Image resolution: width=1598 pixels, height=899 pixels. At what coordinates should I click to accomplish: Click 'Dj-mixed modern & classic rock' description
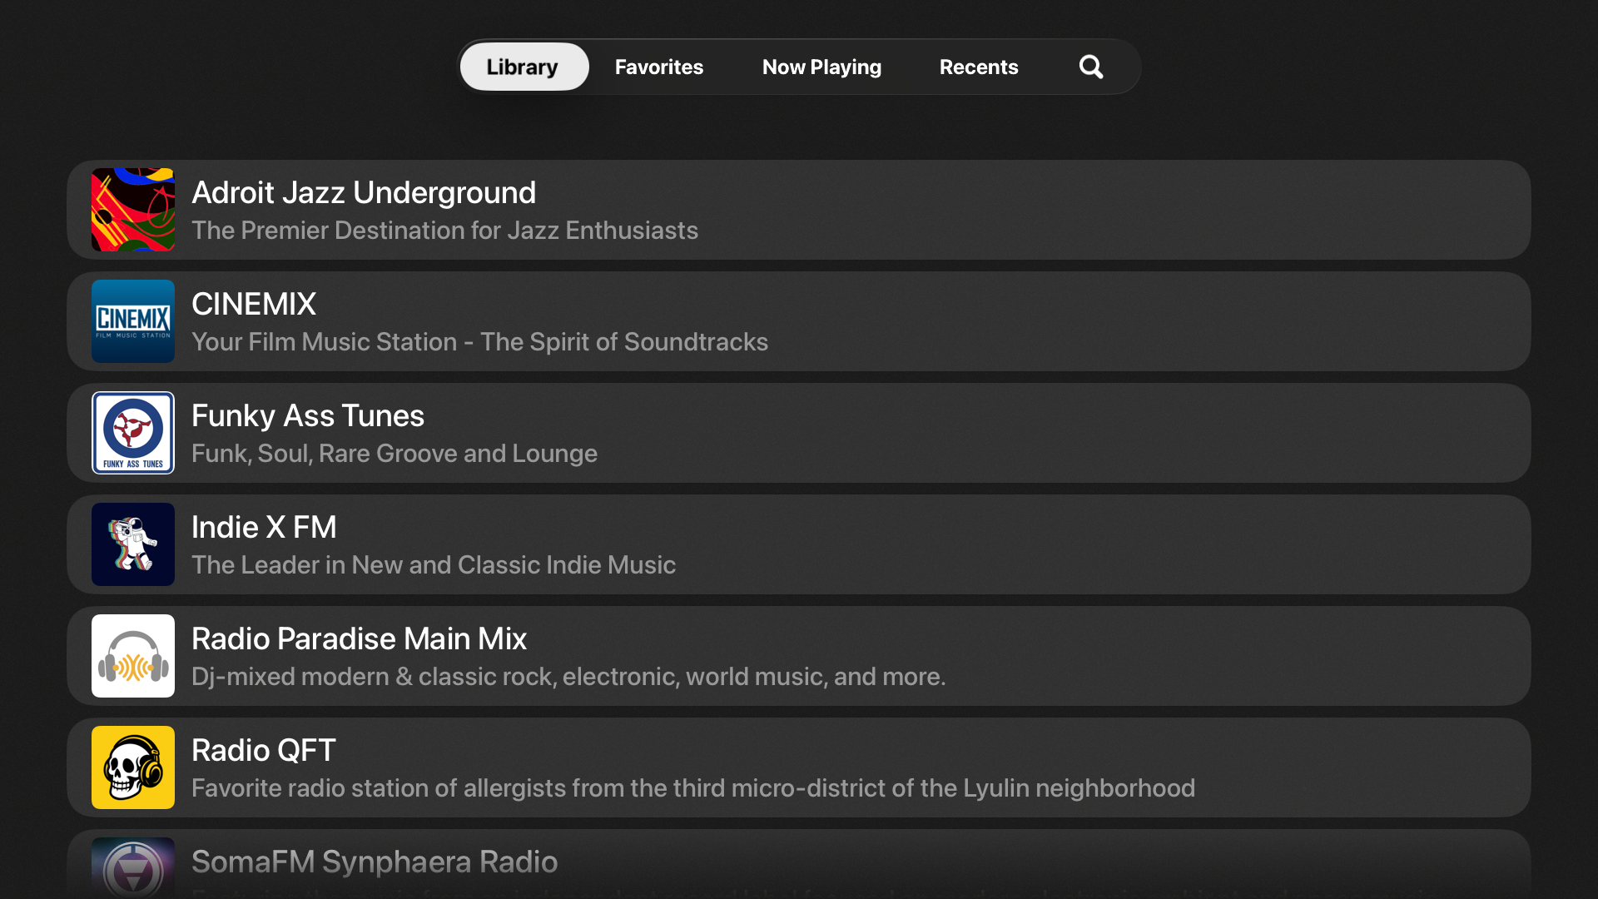point(568,677)
